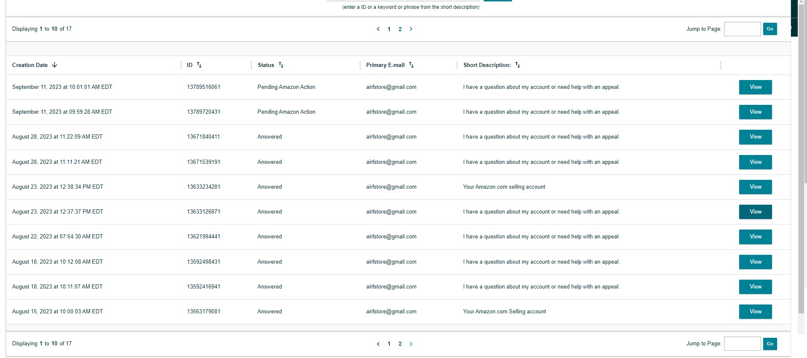View case 13621994441
The height and width of the screenshot is (358, 807).
pyautogui.click(x=755, y=237)
